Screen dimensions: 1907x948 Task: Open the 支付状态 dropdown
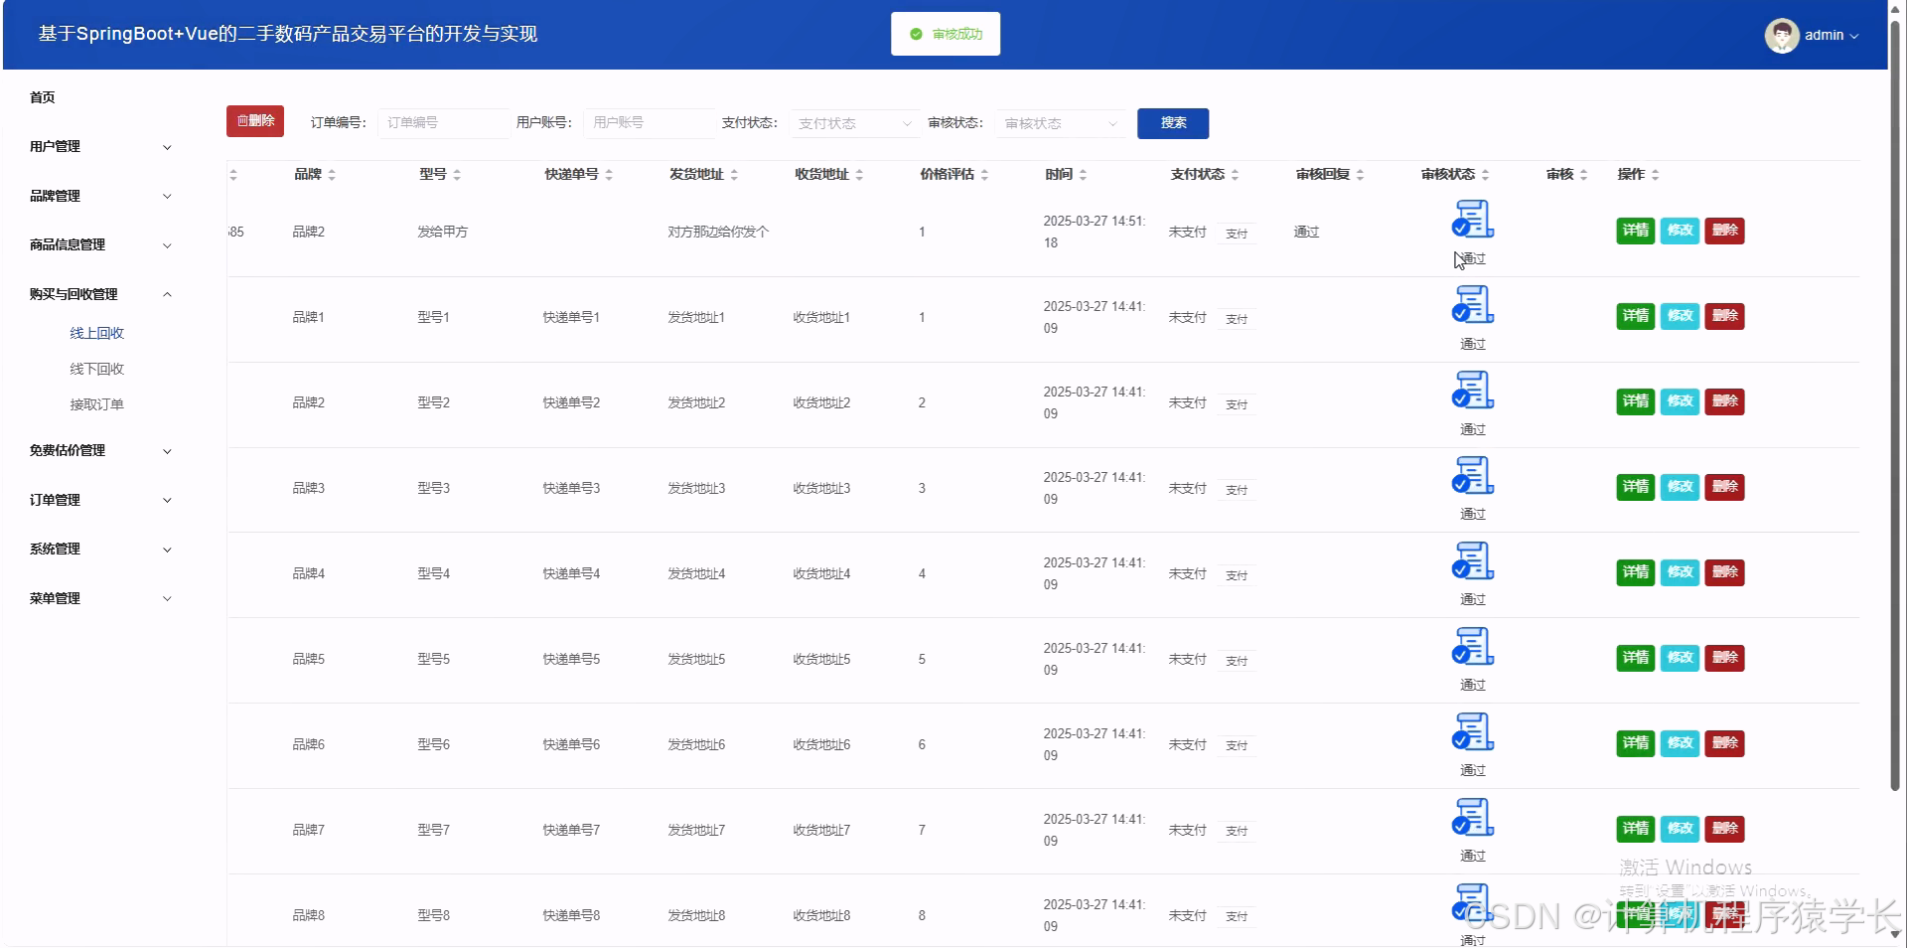click(x=852, y=123)
